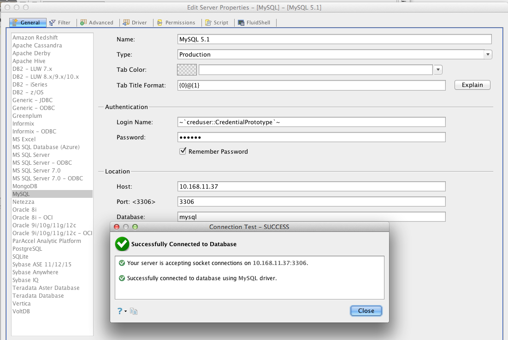Select Vertica in the list
Screen dimensions: 508x340
[21, 304]
